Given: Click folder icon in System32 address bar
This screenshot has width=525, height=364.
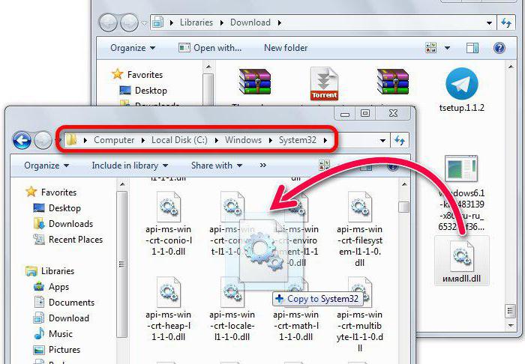Looking at the screenshot, I should pos(71,140).
